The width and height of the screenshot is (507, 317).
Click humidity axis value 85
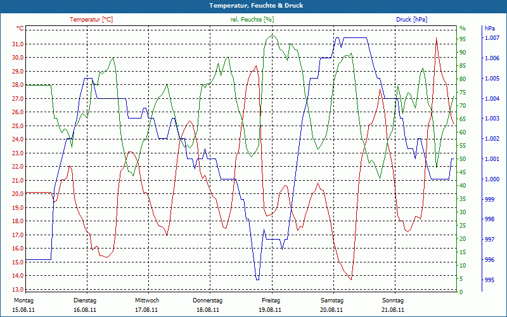point(463,66)
